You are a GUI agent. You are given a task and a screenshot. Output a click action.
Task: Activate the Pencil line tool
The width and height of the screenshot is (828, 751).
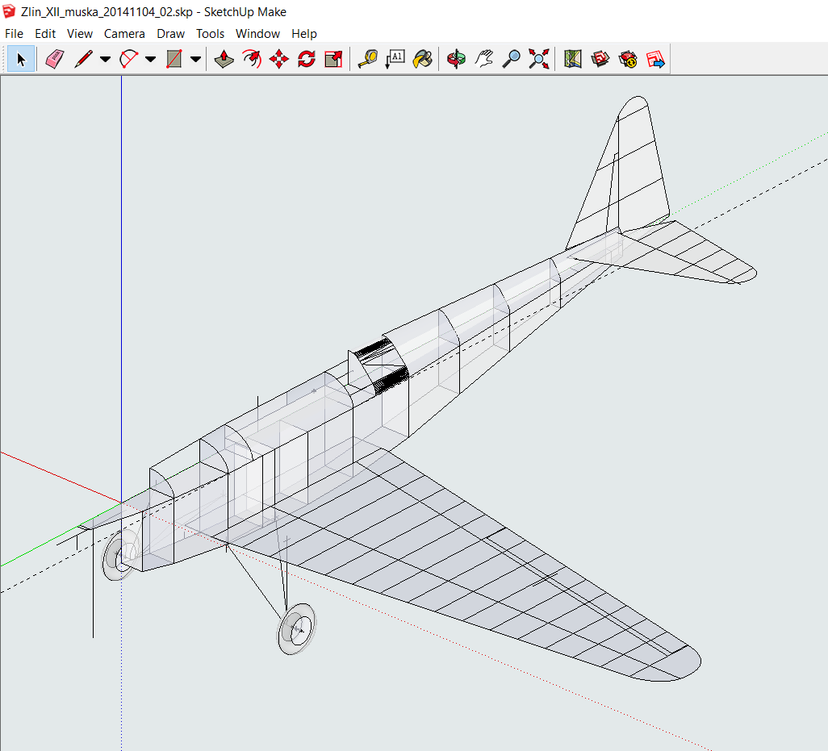[x=83, y=59]
